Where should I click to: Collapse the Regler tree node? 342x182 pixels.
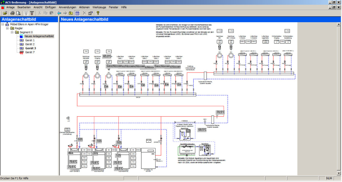[x=6, y=28]
